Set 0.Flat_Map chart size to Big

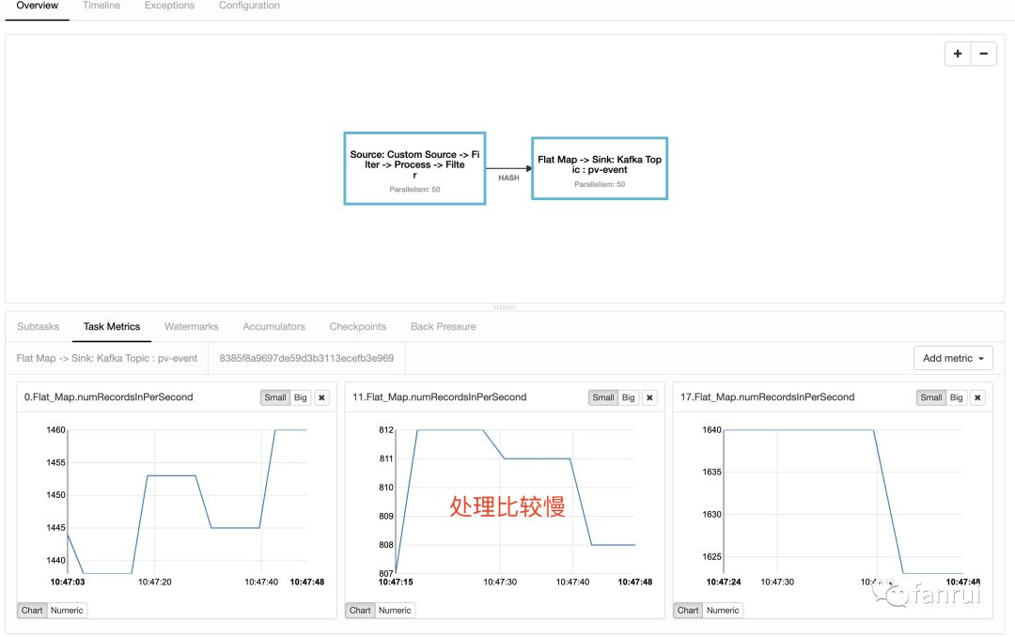click(x=301, y=397)
